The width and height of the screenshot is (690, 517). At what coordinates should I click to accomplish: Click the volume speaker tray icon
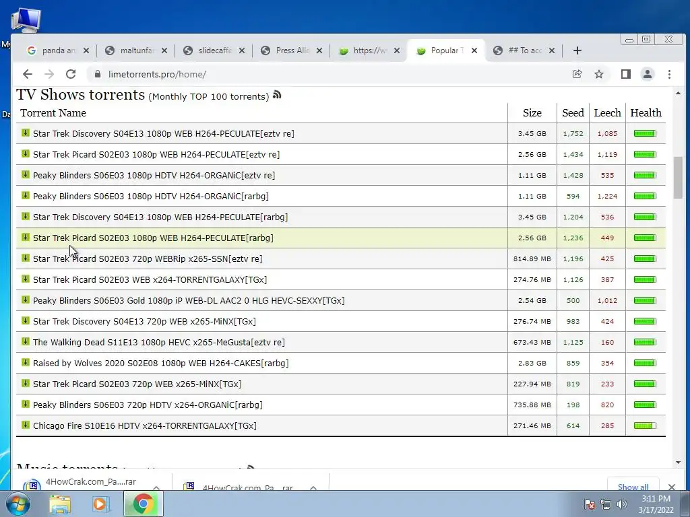[621, 504]
